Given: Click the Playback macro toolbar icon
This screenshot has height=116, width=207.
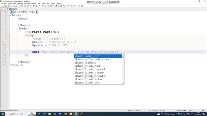Looking at the screenshot, I should click(x=77, y=6).
